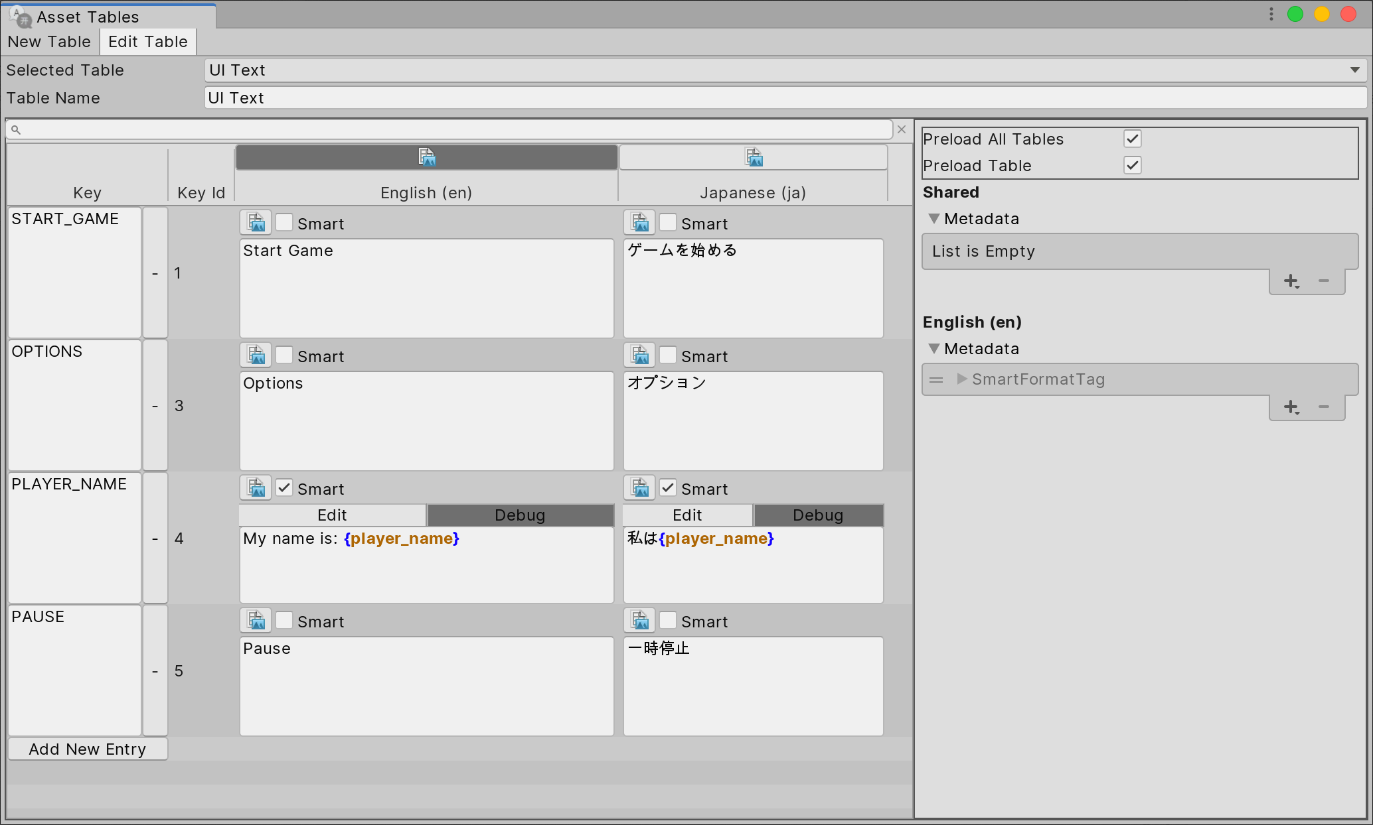1373x825 pixels.
Task: Click the translate icon above the English column
Action: tap(426, 157)
